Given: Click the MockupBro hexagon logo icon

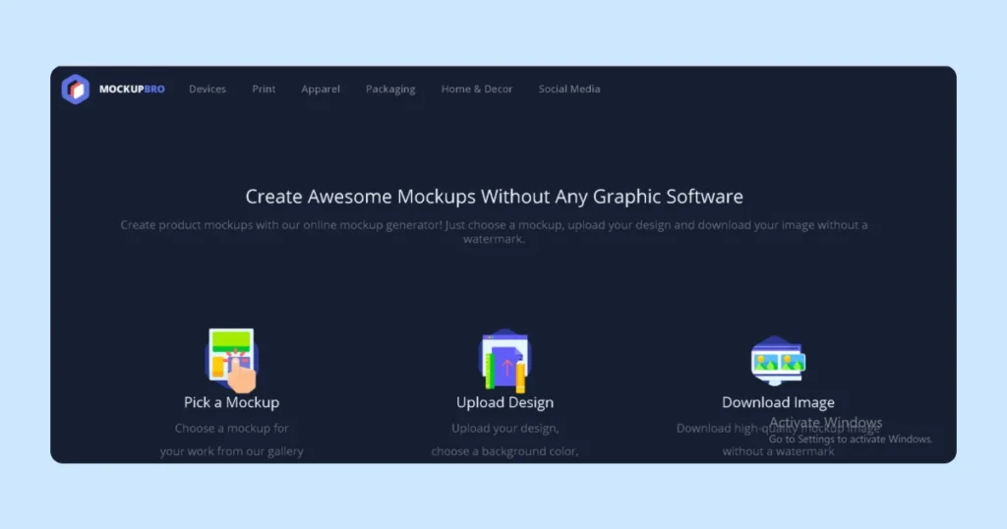Looking at the screenshot, I should coord(76,88).
